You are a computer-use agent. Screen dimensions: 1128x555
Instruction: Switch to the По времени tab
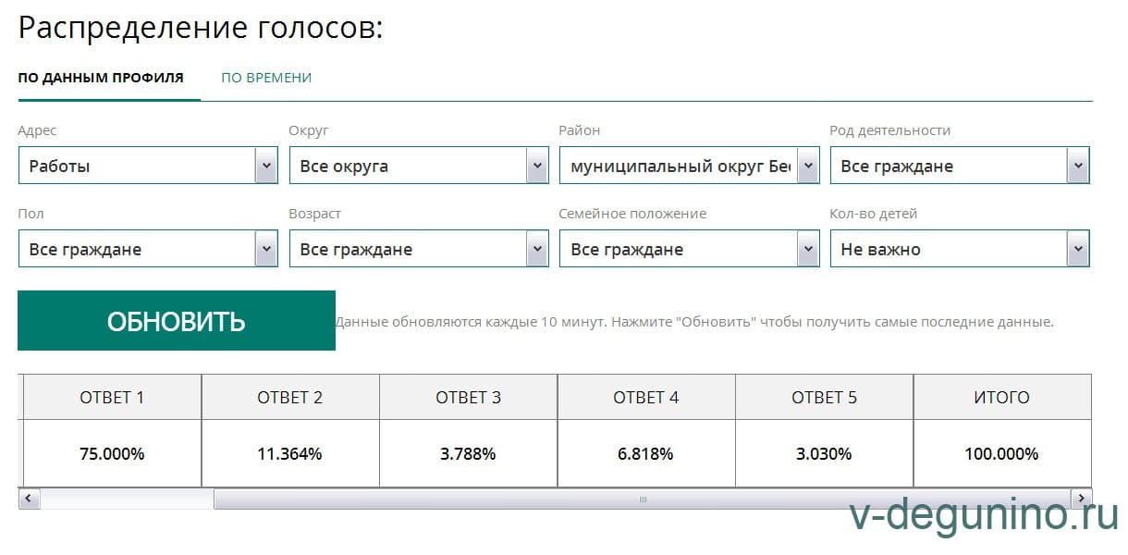(266, 78)
